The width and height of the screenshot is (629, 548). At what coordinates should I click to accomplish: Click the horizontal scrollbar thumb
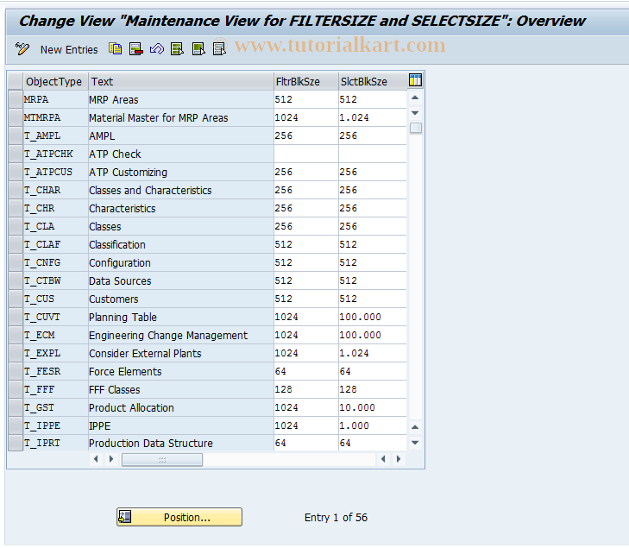(x=162, y=460)
